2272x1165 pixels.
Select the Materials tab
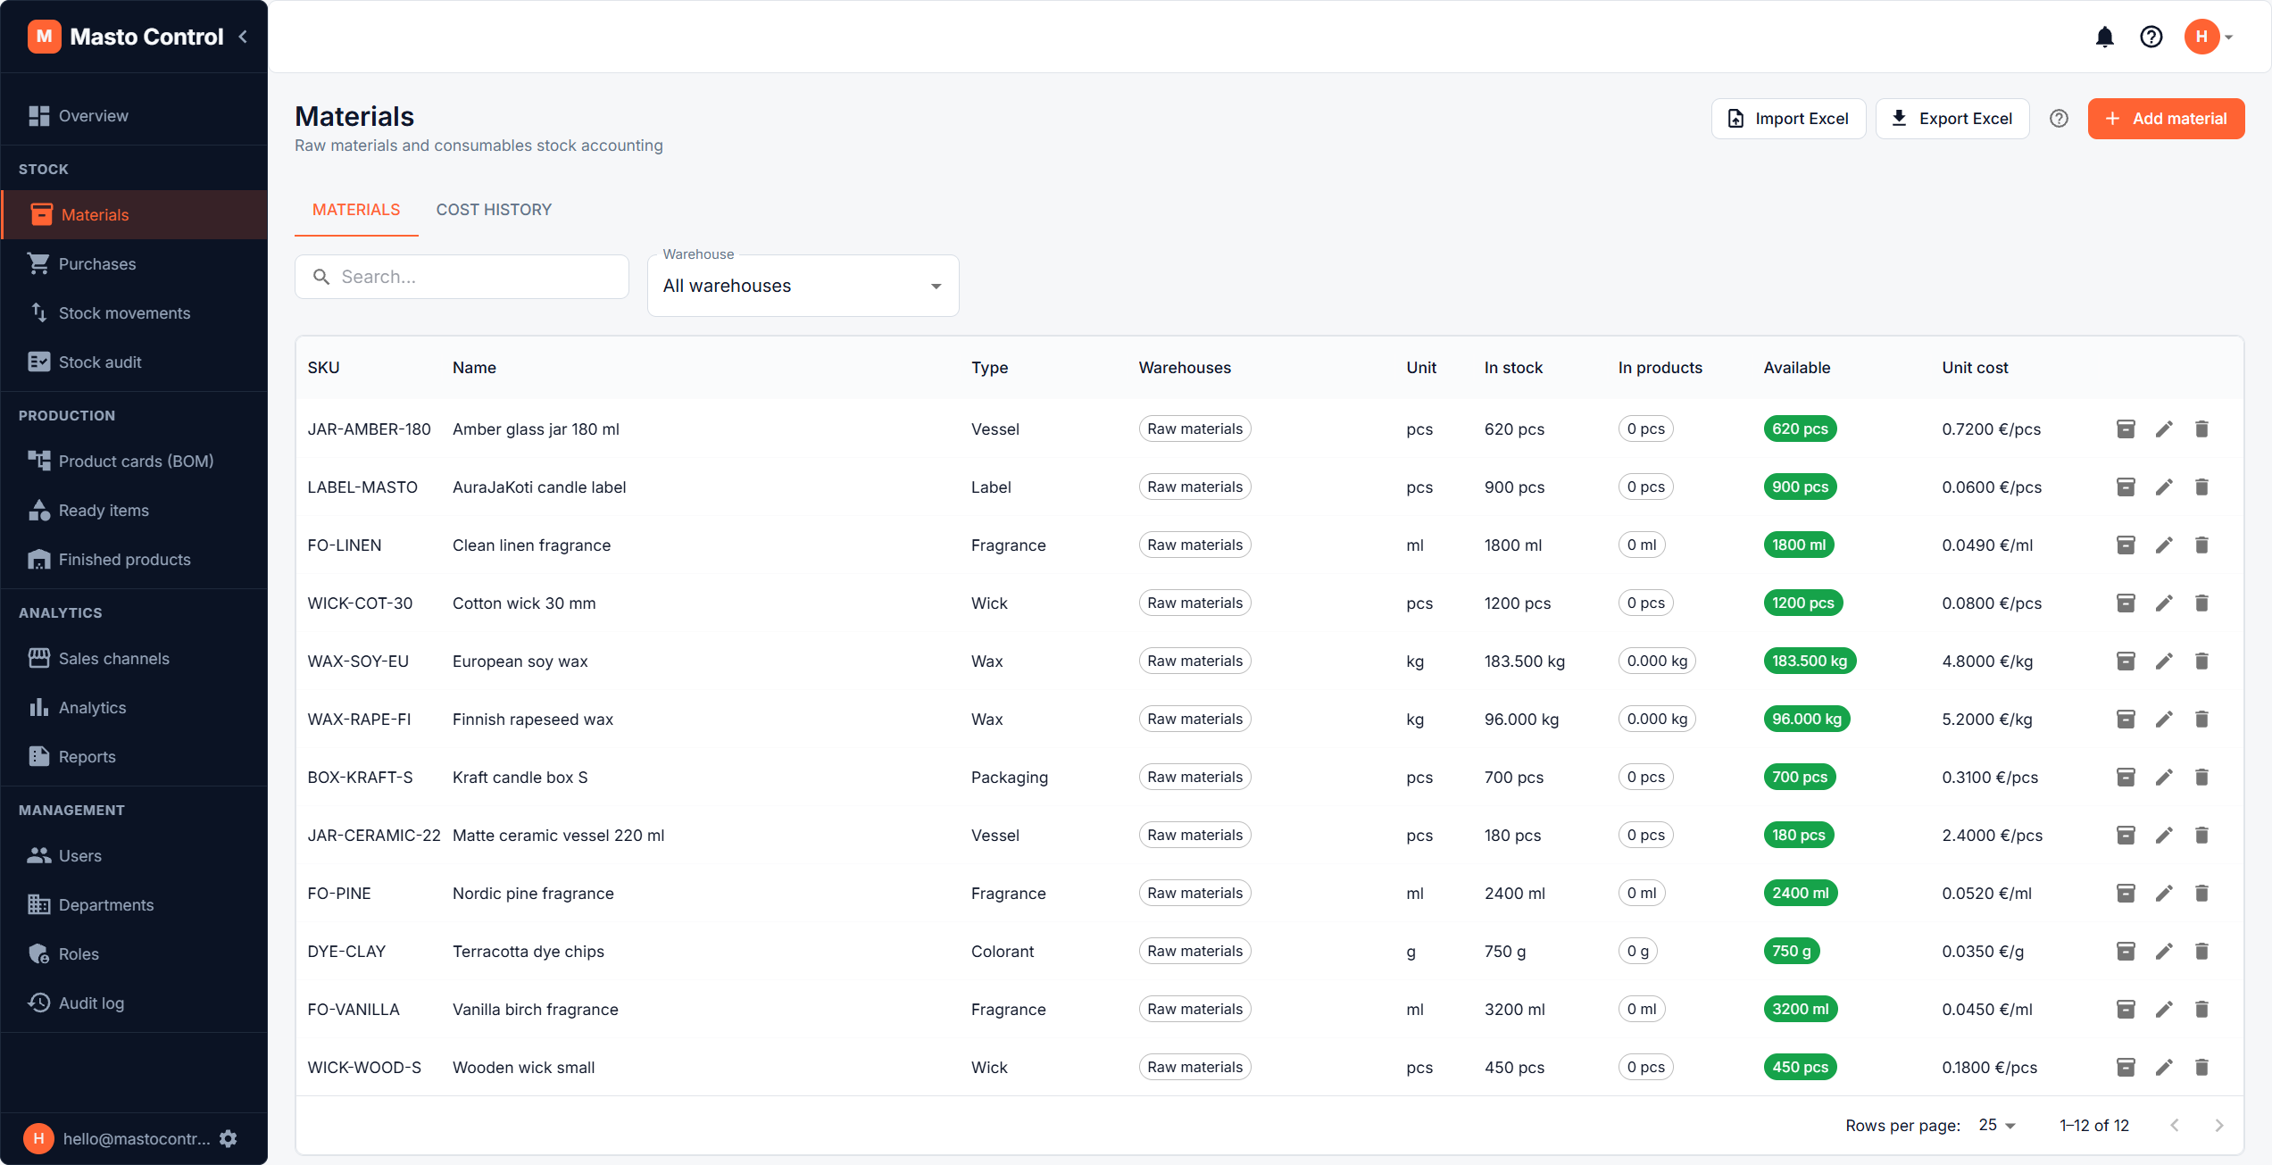pos(356,210)
